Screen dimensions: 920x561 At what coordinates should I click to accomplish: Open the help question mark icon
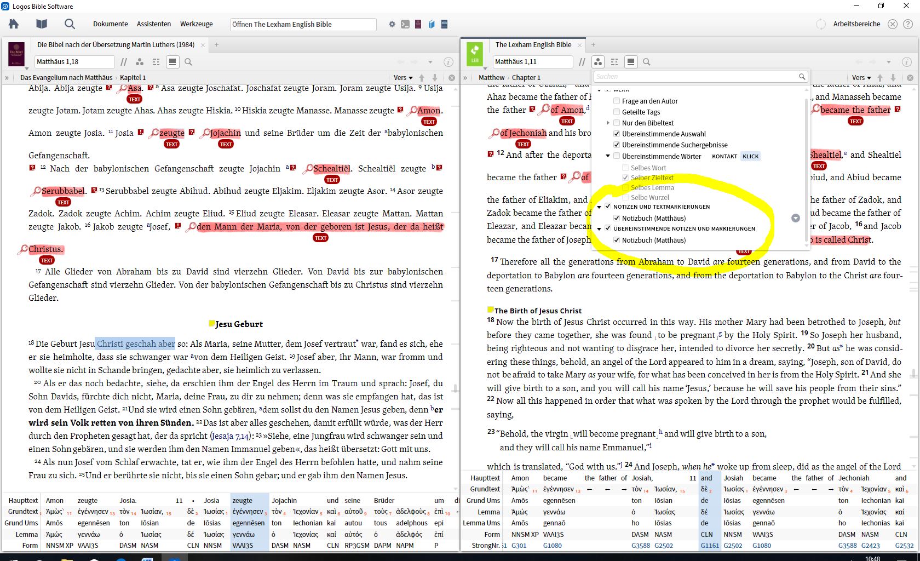[x=908, y=24]
